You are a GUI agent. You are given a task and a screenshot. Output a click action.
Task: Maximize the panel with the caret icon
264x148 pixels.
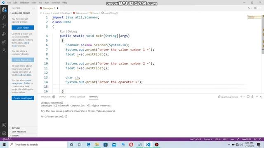coord(257,97)
